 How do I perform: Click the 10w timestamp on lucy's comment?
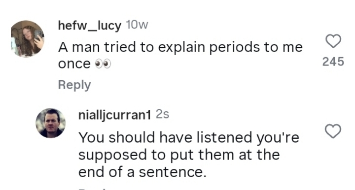tap(137, 25)
